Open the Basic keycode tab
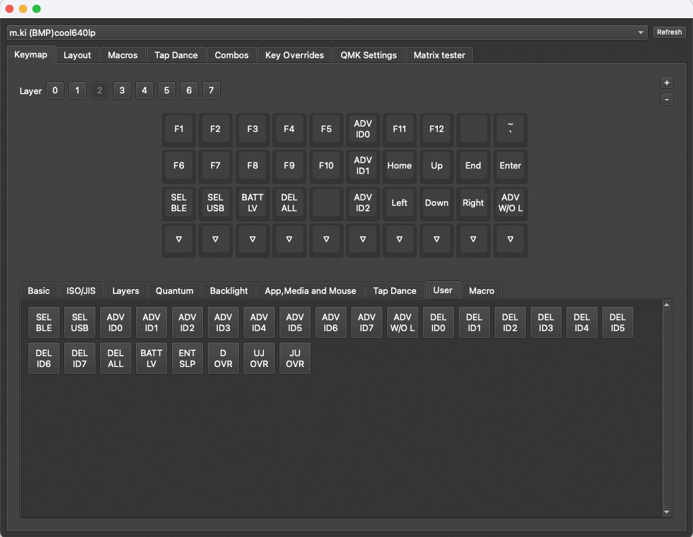This screenshot has height=537, width=693. (x=39, y=291)
